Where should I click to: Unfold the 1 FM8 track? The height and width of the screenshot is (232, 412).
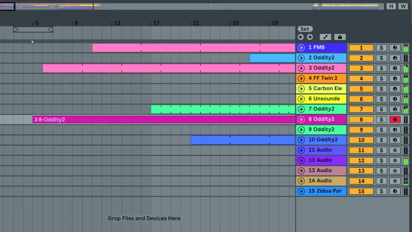click(301, 48)
